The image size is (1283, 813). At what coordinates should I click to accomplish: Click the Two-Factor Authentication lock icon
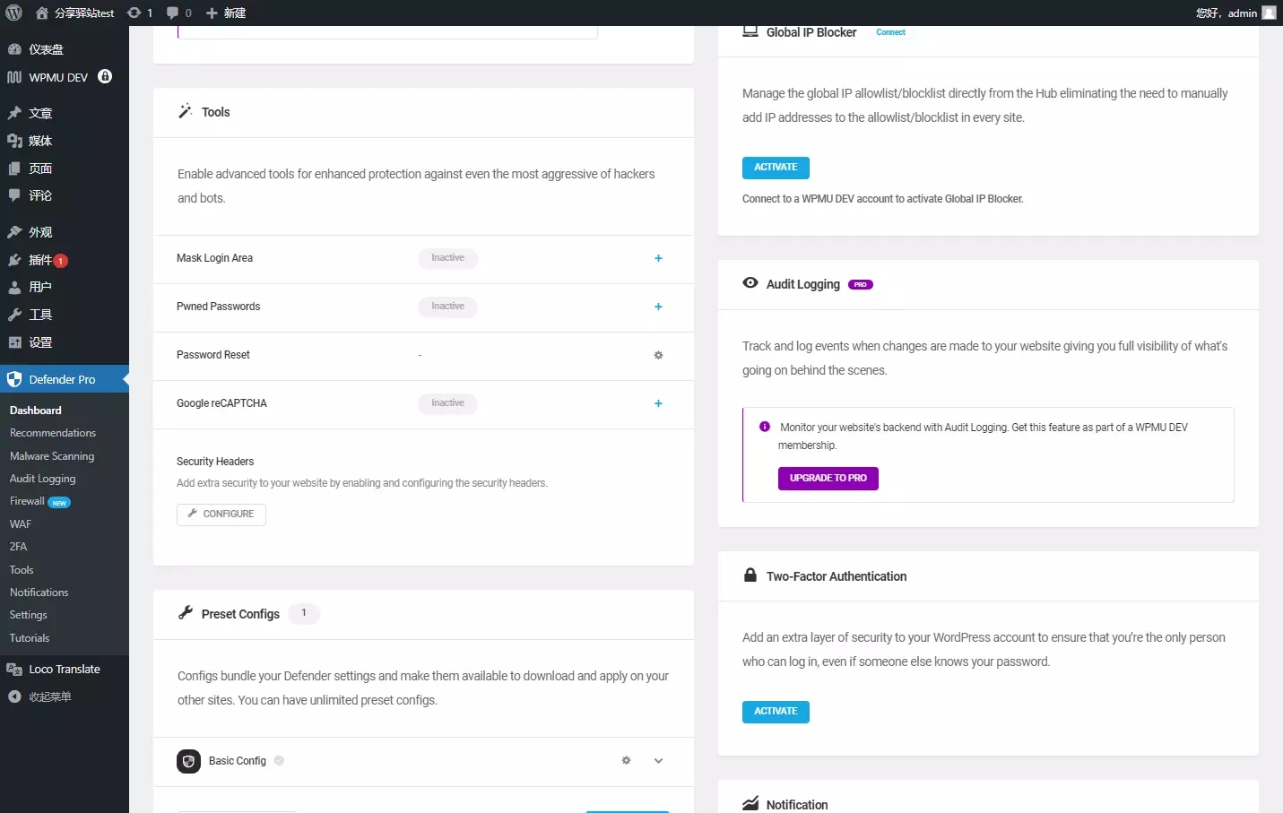pos(750,575)
